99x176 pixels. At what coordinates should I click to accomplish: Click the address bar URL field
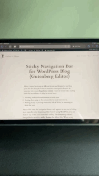(45, 46)
